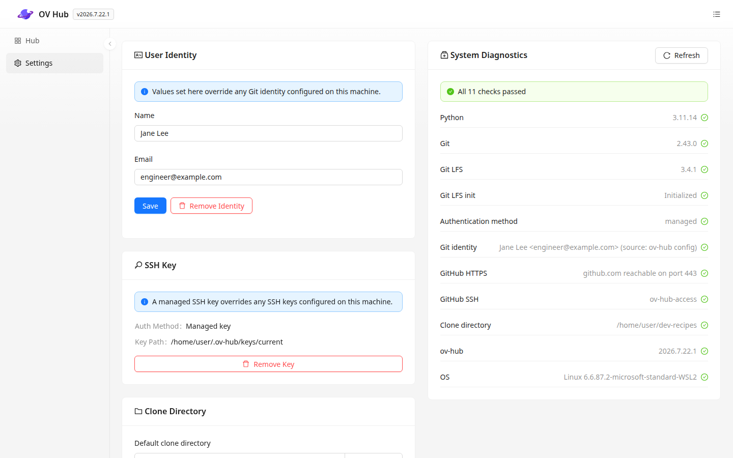Click the circular arrow icon on Refresh
733x458 pixels.
point(667,55)
